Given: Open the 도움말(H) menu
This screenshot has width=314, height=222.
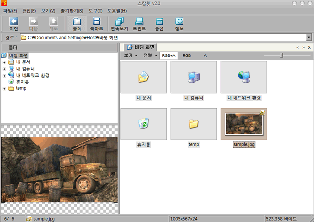Looking at the screenshot, I should (x=117, y=11).
